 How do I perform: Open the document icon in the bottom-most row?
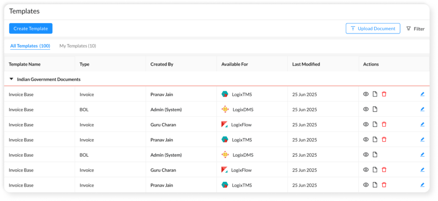pos(375,185)
